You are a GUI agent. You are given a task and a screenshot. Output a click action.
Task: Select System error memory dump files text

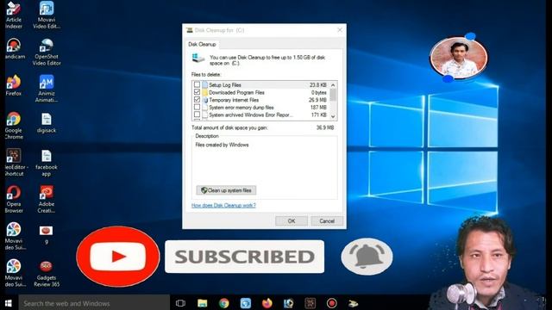(x=241, y=107)
